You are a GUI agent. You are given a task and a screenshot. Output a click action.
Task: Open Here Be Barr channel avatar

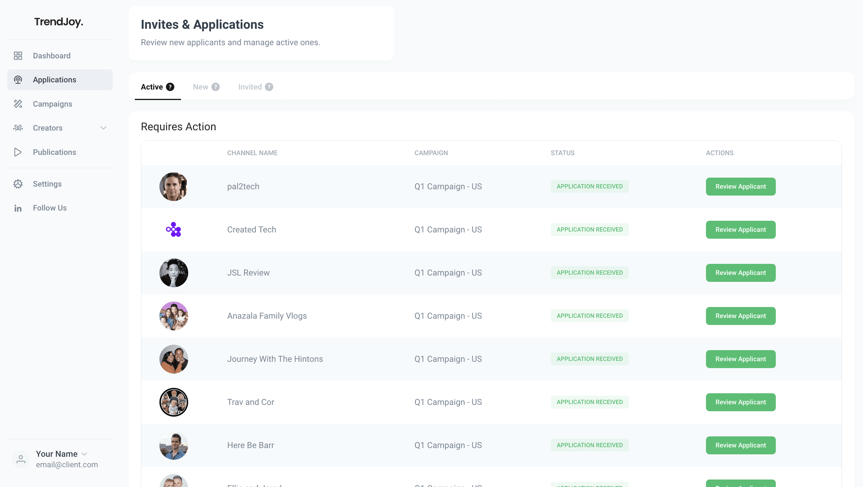pos(173,445)
